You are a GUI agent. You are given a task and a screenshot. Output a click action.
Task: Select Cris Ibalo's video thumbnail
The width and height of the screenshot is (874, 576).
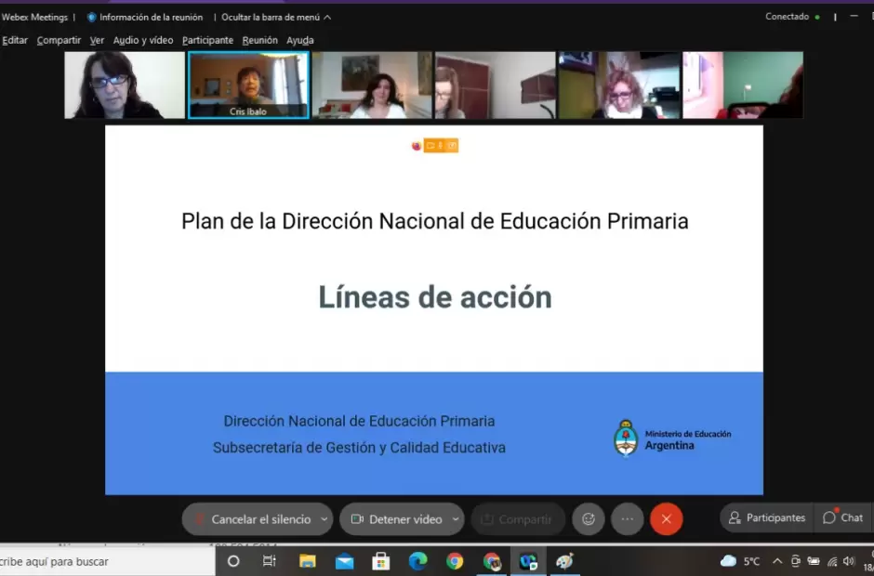(248, 85)
